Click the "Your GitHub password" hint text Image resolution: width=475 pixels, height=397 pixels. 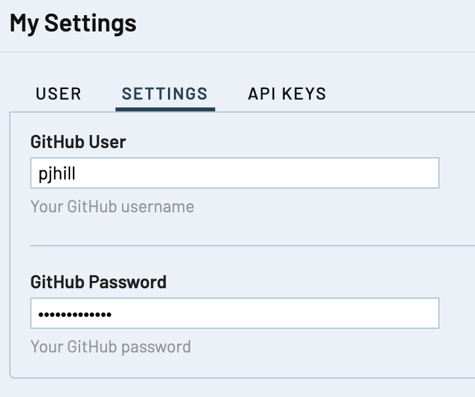click(x=110, y=346)
